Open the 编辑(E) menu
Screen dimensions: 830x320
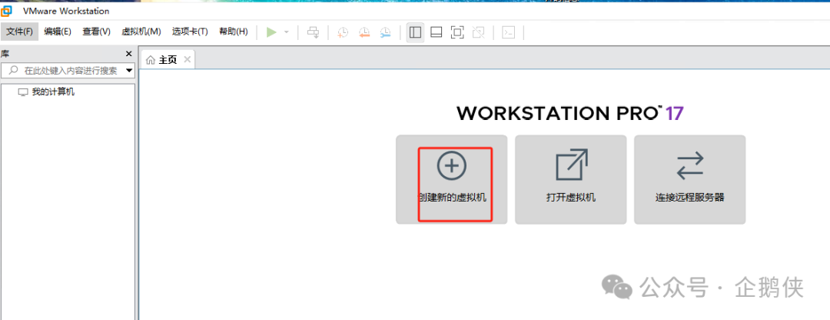coord(58,32)
